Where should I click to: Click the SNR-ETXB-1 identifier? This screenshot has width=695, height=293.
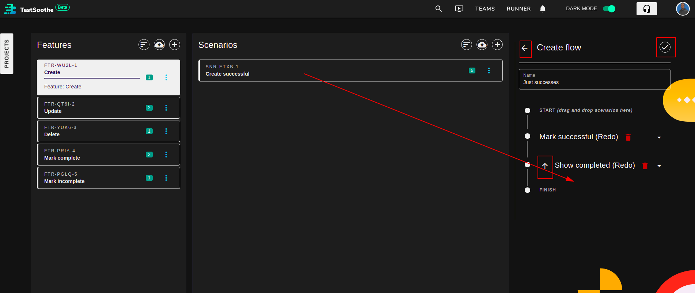[222, 67]
